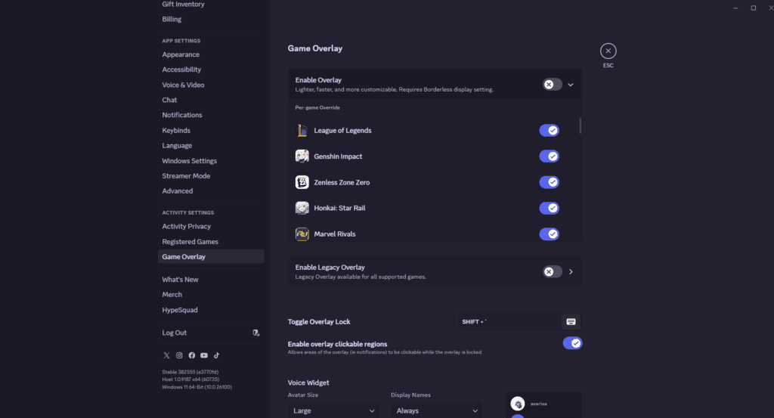
Task: Go to Registered Games settings
Action: coord(190,242)
